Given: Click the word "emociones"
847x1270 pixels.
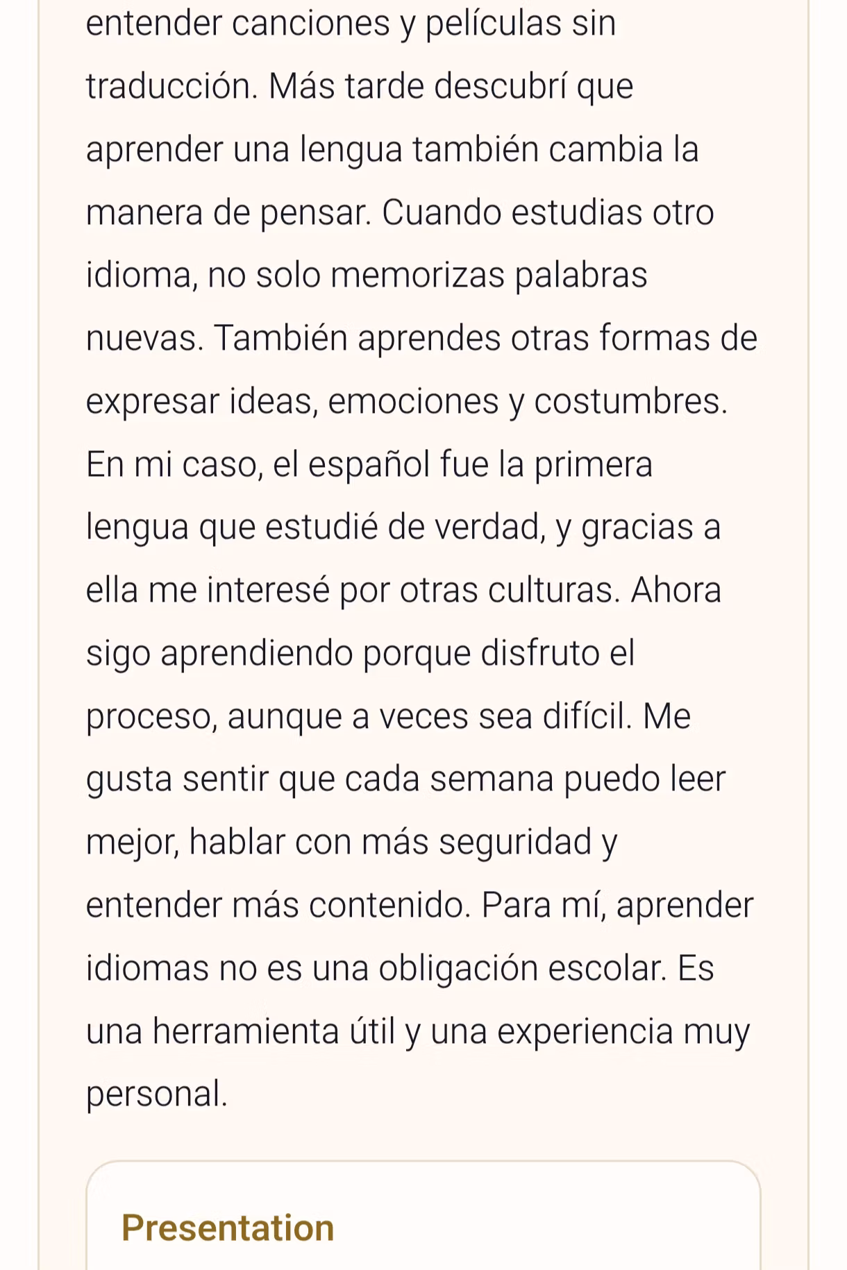Looking at the screenshot, I should (x=413, y=402).
